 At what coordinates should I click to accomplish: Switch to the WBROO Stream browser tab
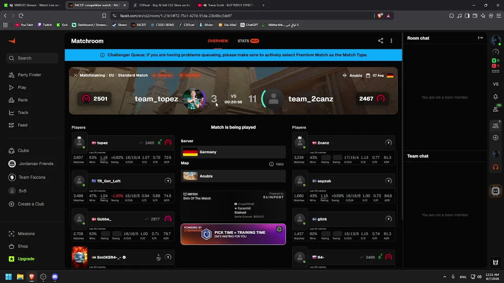(x=31, y=5)
